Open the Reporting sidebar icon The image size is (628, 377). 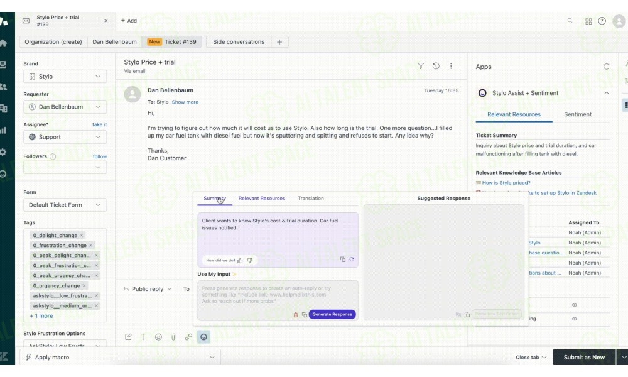pos(4,130)
